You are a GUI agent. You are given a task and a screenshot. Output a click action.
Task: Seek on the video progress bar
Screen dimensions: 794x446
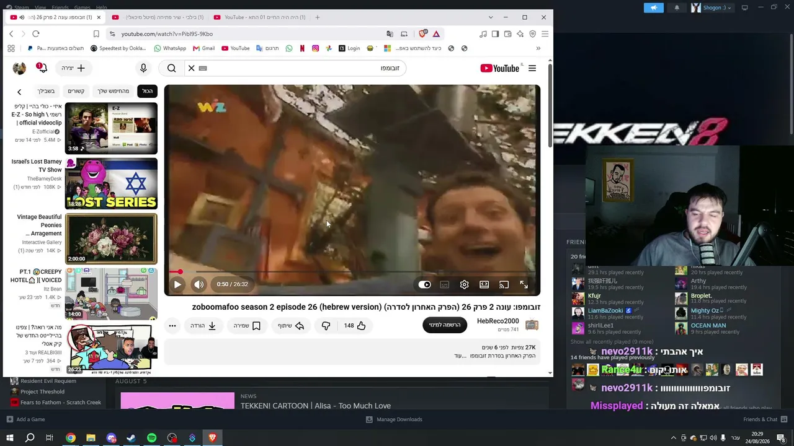coord(352,272)
